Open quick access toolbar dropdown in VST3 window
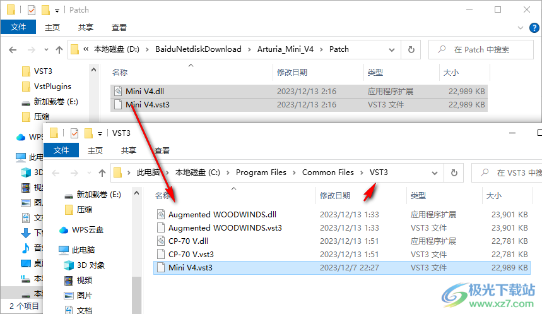 (x=100, y=133)
